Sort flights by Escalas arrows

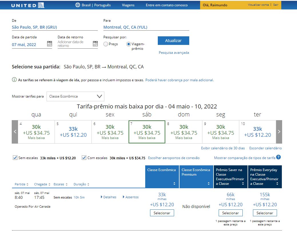67,184
